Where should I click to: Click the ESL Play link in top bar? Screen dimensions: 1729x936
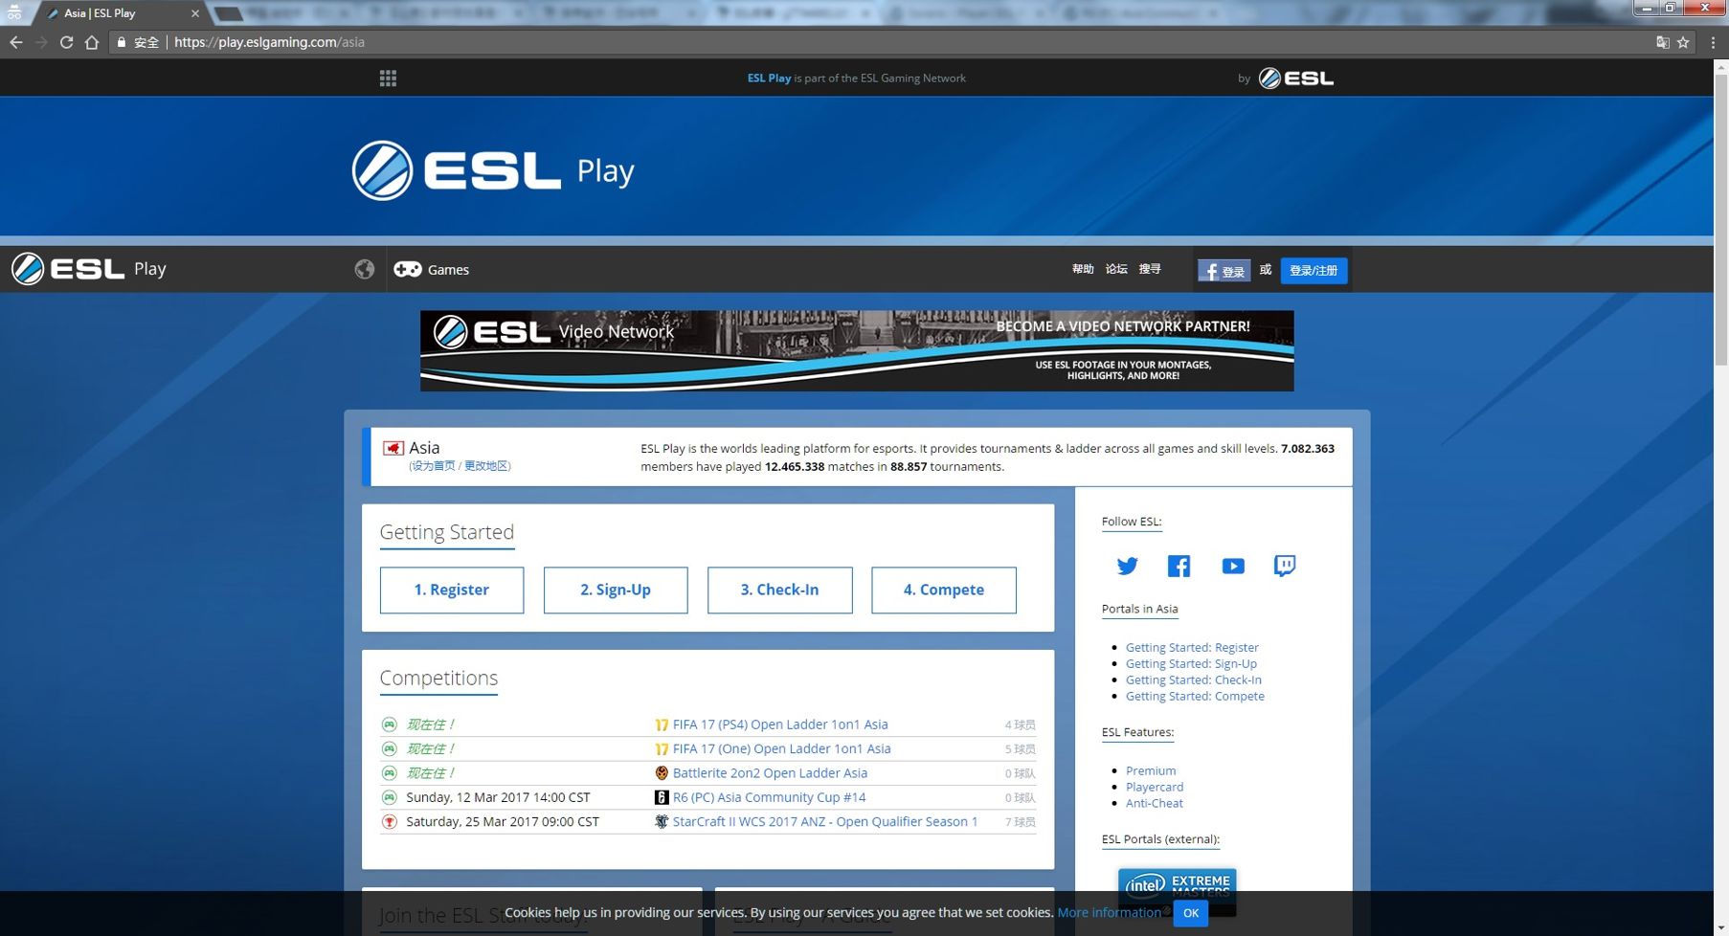coord(769,78)
